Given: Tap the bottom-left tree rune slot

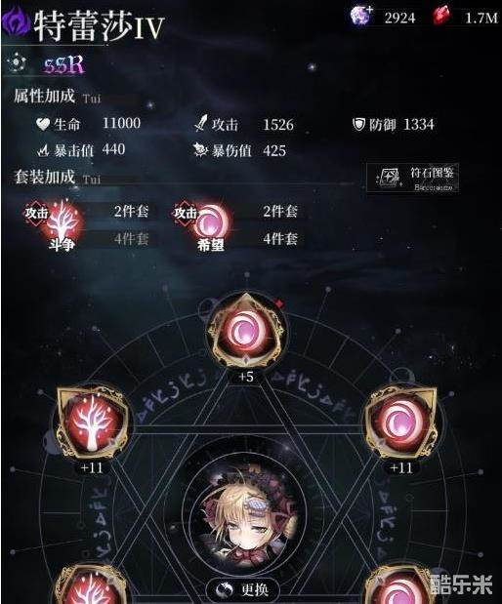Looking at the screenshot, I should (x=92, y=584).
